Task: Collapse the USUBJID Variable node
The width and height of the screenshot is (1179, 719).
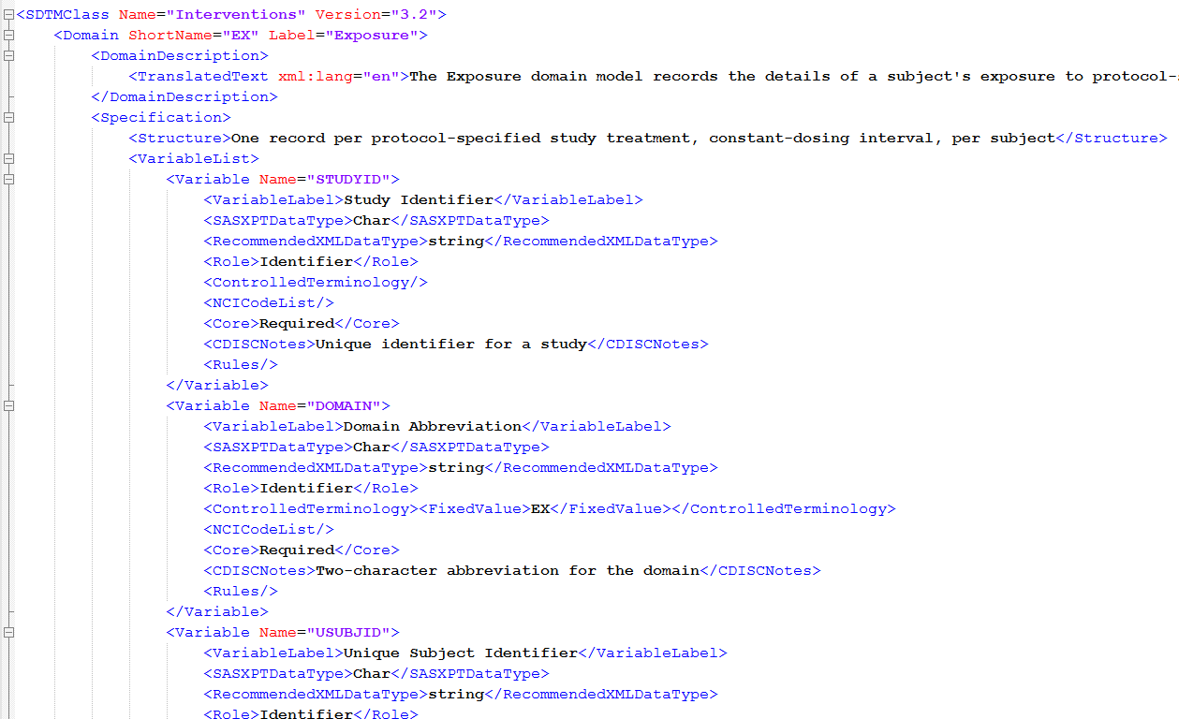Action: pyautogui.click(x=8, y=632)
